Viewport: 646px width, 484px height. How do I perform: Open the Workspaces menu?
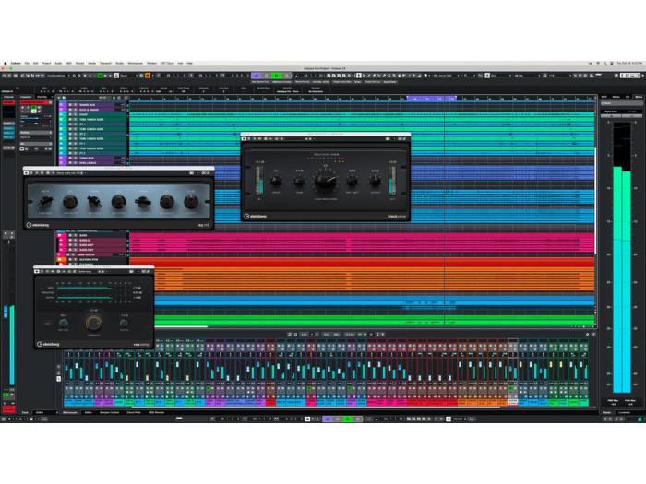tap(135, 63)
